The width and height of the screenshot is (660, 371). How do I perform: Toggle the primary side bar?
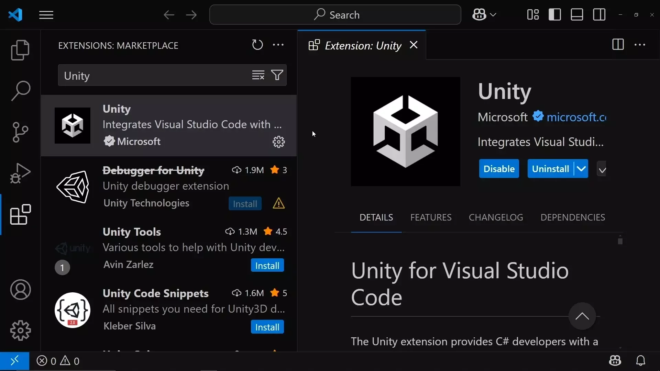pyautogui.click(x=555, y=15)
